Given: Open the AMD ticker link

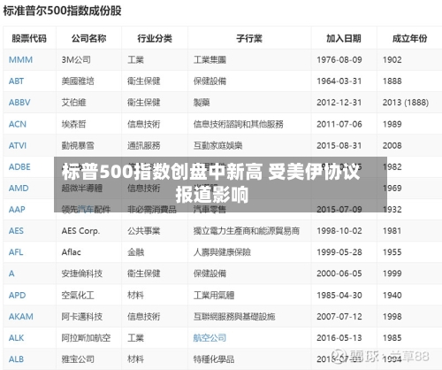Looking at the screenshot, I should coord(19,189).
